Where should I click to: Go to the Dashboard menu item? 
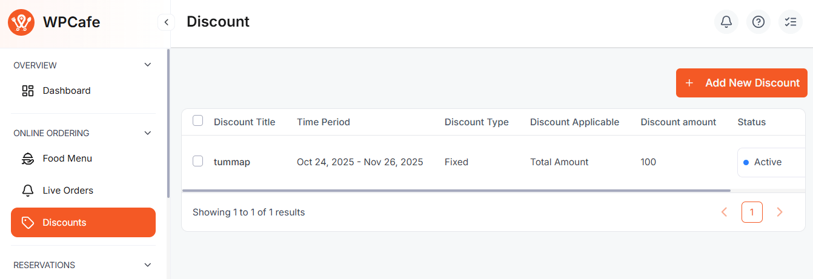(67, 91)
